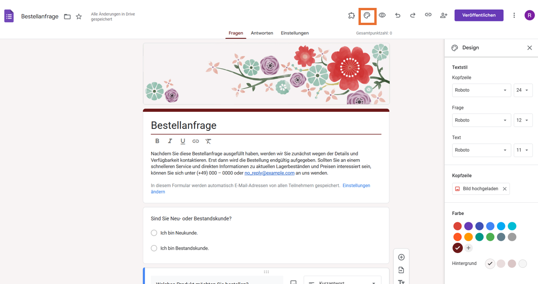Select the 'Ich bin Neukunde' option
The image size is (538, 284).
[154, 233]
